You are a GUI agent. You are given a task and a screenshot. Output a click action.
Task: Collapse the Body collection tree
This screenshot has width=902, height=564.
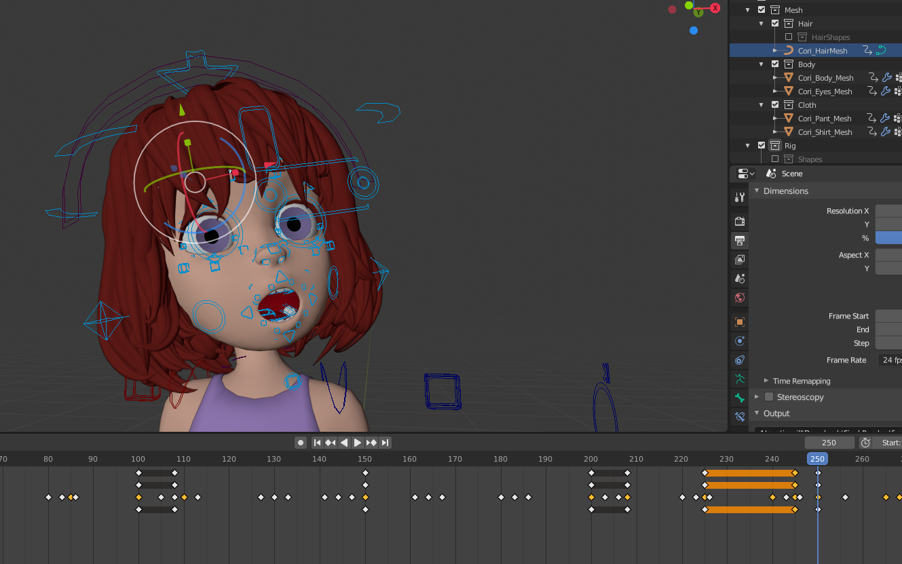pos(762,64)
